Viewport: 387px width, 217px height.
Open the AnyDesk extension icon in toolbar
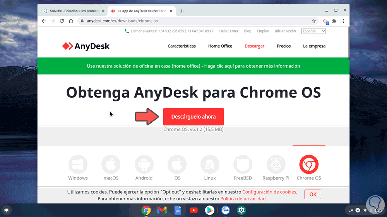tap(326, 21)
